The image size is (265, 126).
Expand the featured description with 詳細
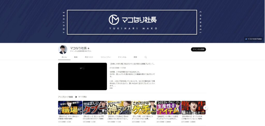(111, 88)
